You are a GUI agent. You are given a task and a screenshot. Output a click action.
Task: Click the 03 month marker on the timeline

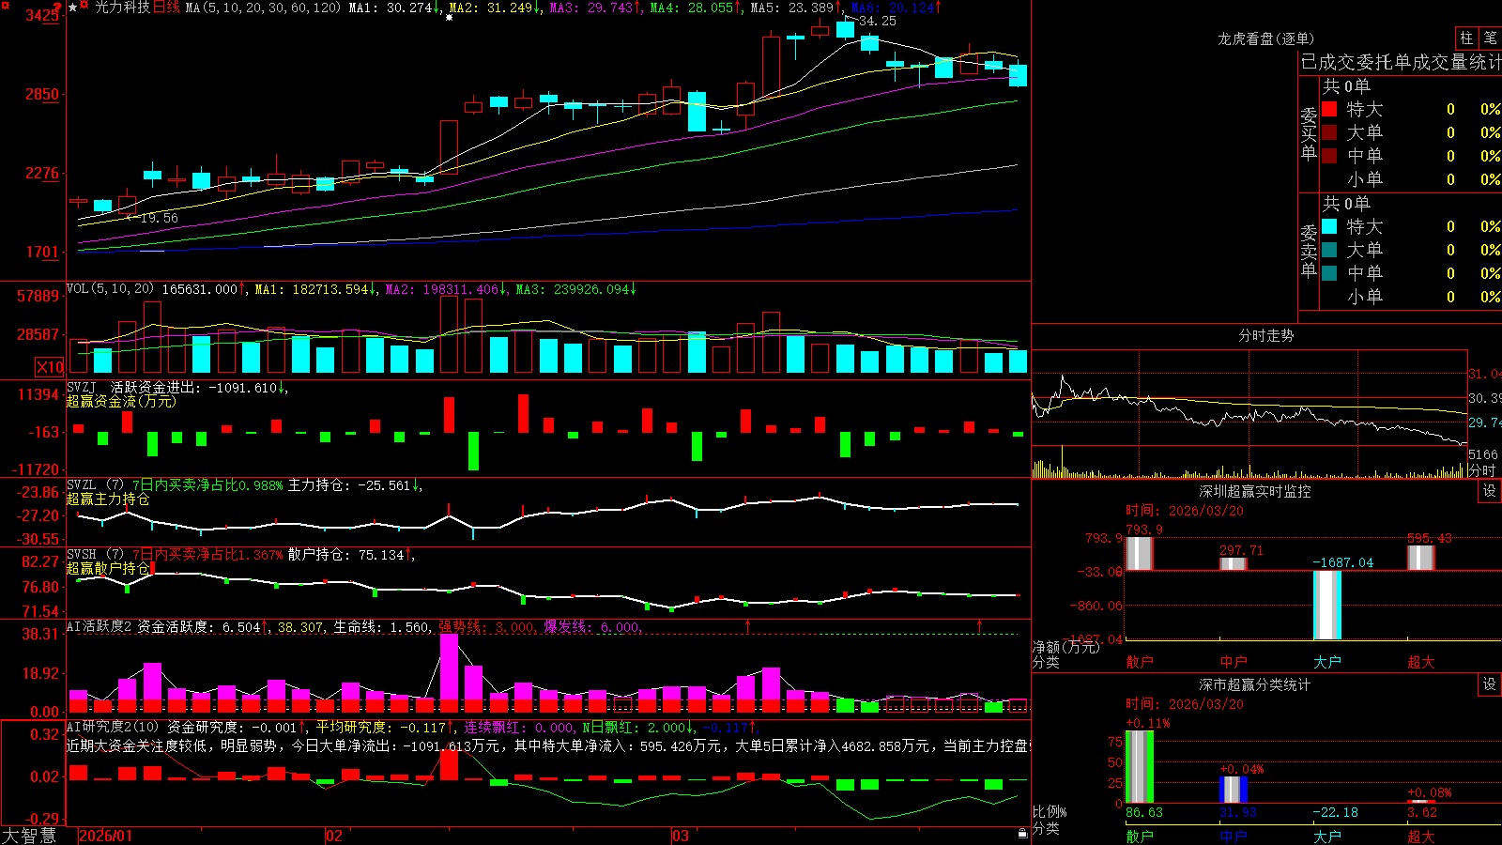[681, 836]
